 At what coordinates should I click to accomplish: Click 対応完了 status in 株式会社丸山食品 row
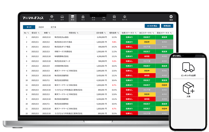[x=147, y=37]
